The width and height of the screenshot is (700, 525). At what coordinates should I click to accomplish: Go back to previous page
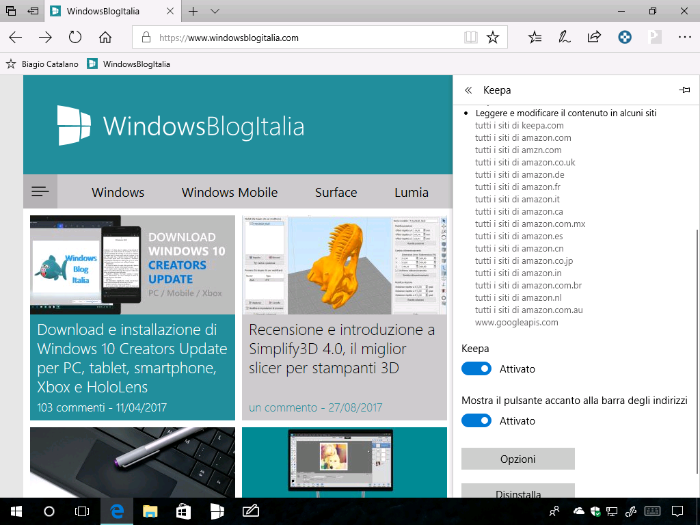click(16, 38)
